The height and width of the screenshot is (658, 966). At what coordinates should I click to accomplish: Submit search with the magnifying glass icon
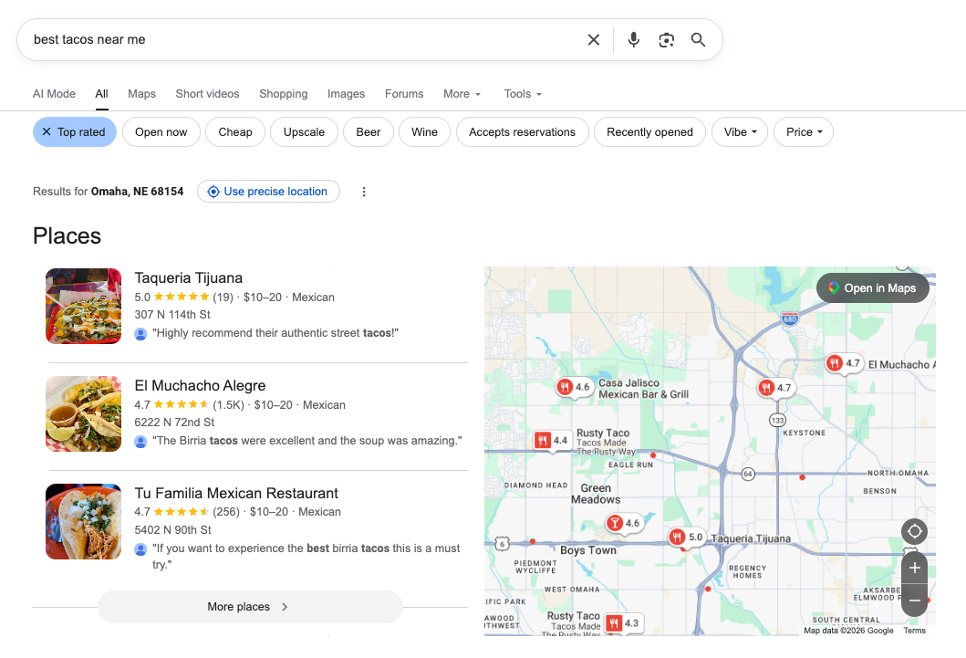point(698,39)
